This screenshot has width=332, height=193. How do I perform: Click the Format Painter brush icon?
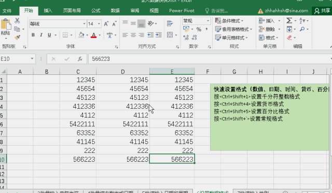point(17,37)
